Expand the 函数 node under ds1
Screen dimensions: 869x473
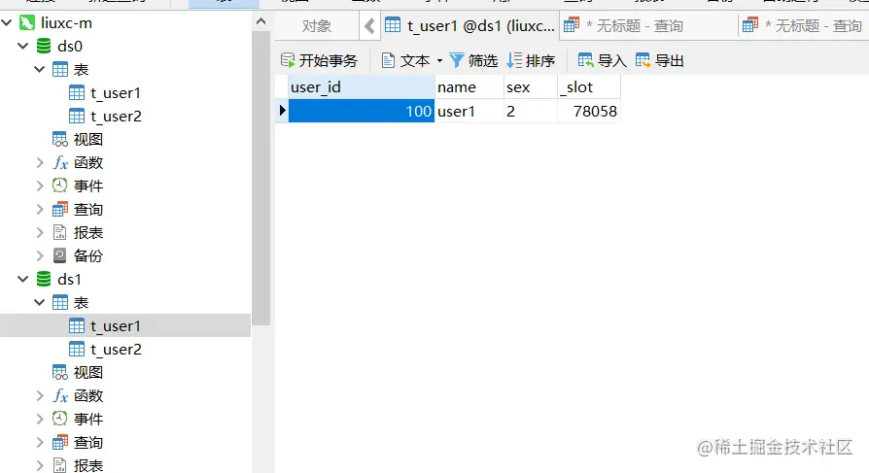[x=40, y=396]
